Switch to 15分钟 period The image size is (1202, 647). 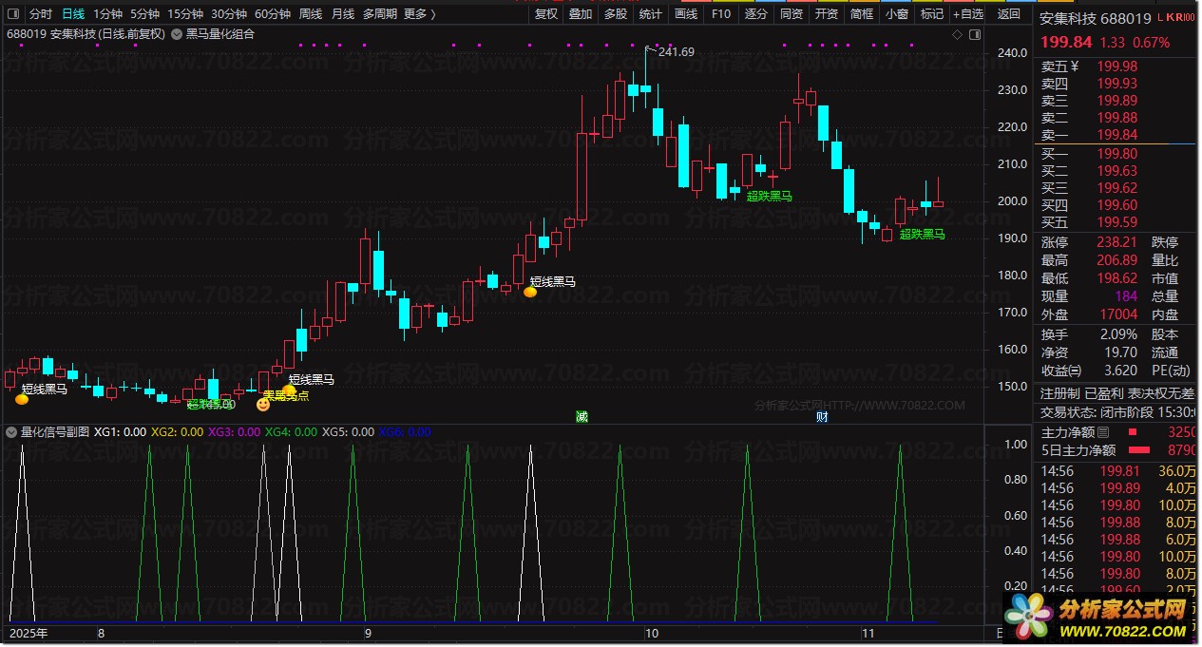185,14
